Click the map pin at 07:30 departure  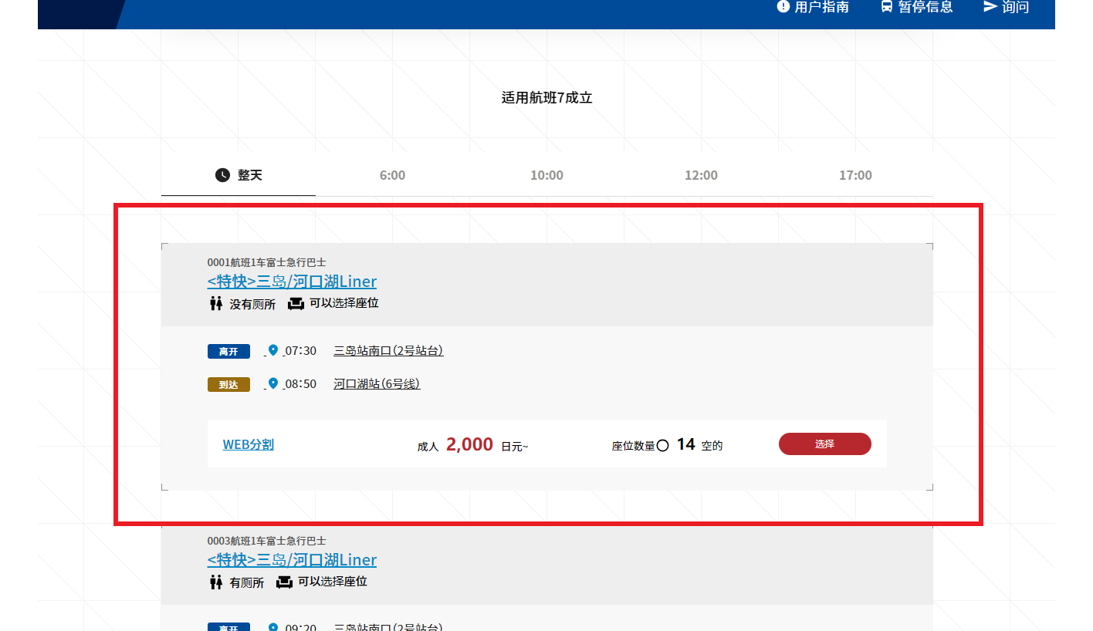click(x=272, y=350)
